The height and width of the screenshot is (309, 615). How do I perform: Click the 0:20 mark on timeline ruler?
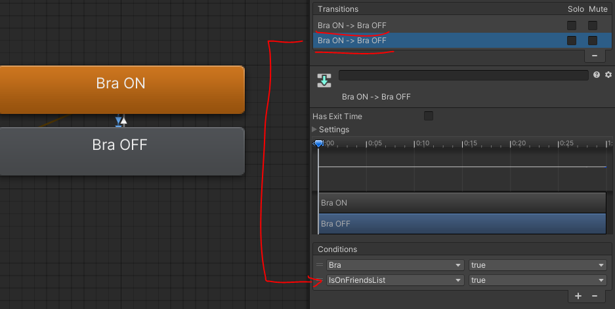coord(519,143)
